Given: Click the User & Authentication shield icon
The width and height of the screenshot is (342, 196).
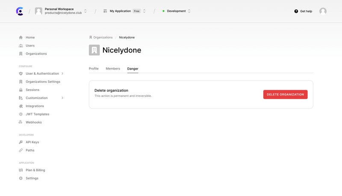Looking at the screenshot, I should (21, 73).
